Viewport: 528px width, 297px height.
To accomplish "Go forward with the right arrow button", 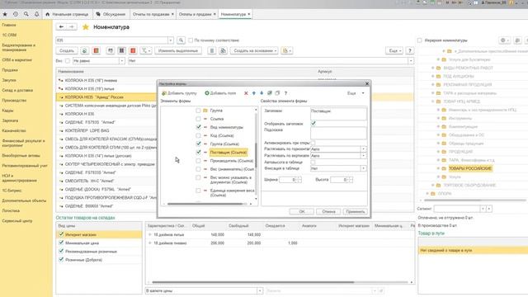I will pos(72,27).
